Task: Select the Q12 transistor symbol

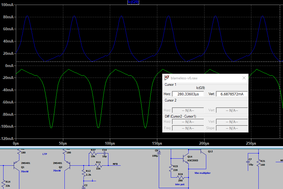Action: pyautogui.click(x=203, y=152)
